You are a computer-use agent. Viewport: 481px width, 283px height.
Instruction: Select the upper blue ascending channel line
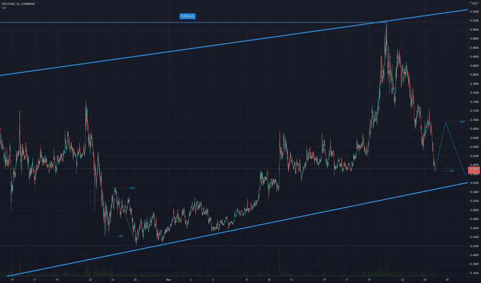pyautogui.click(x=234, y=43)
